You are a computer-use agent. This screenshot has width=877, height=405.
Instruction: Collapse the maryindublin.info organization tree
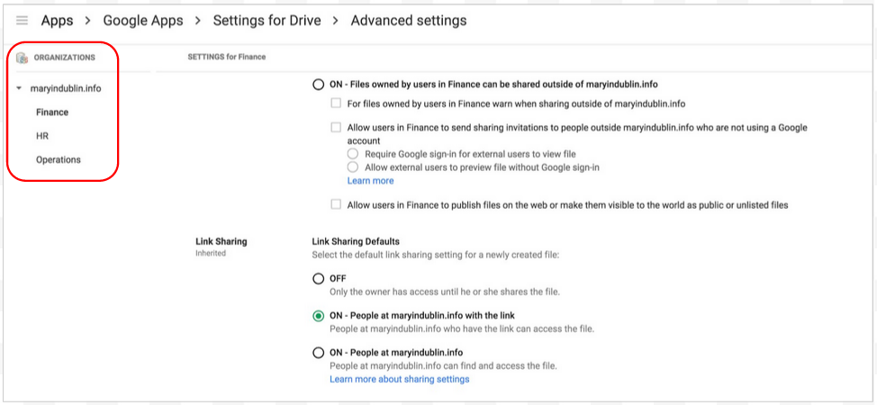pyautogui.click(x=19, y=88)
